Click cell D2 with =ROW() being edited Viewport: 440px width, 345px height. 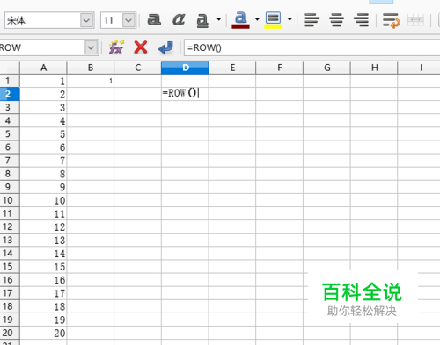point(185,94)
